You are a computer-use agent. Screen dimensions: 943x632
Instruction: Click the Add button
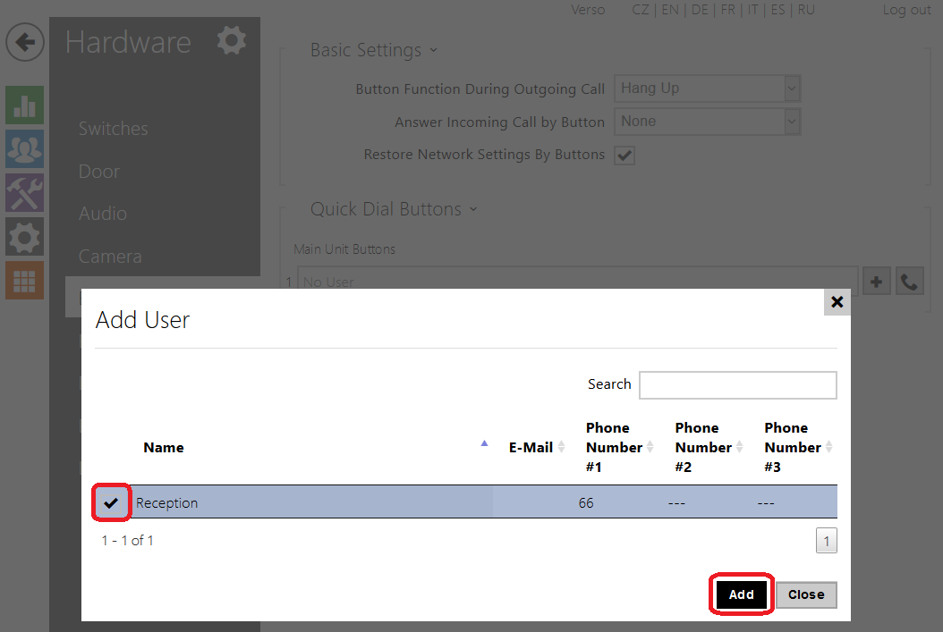click(x=741, y=594)
